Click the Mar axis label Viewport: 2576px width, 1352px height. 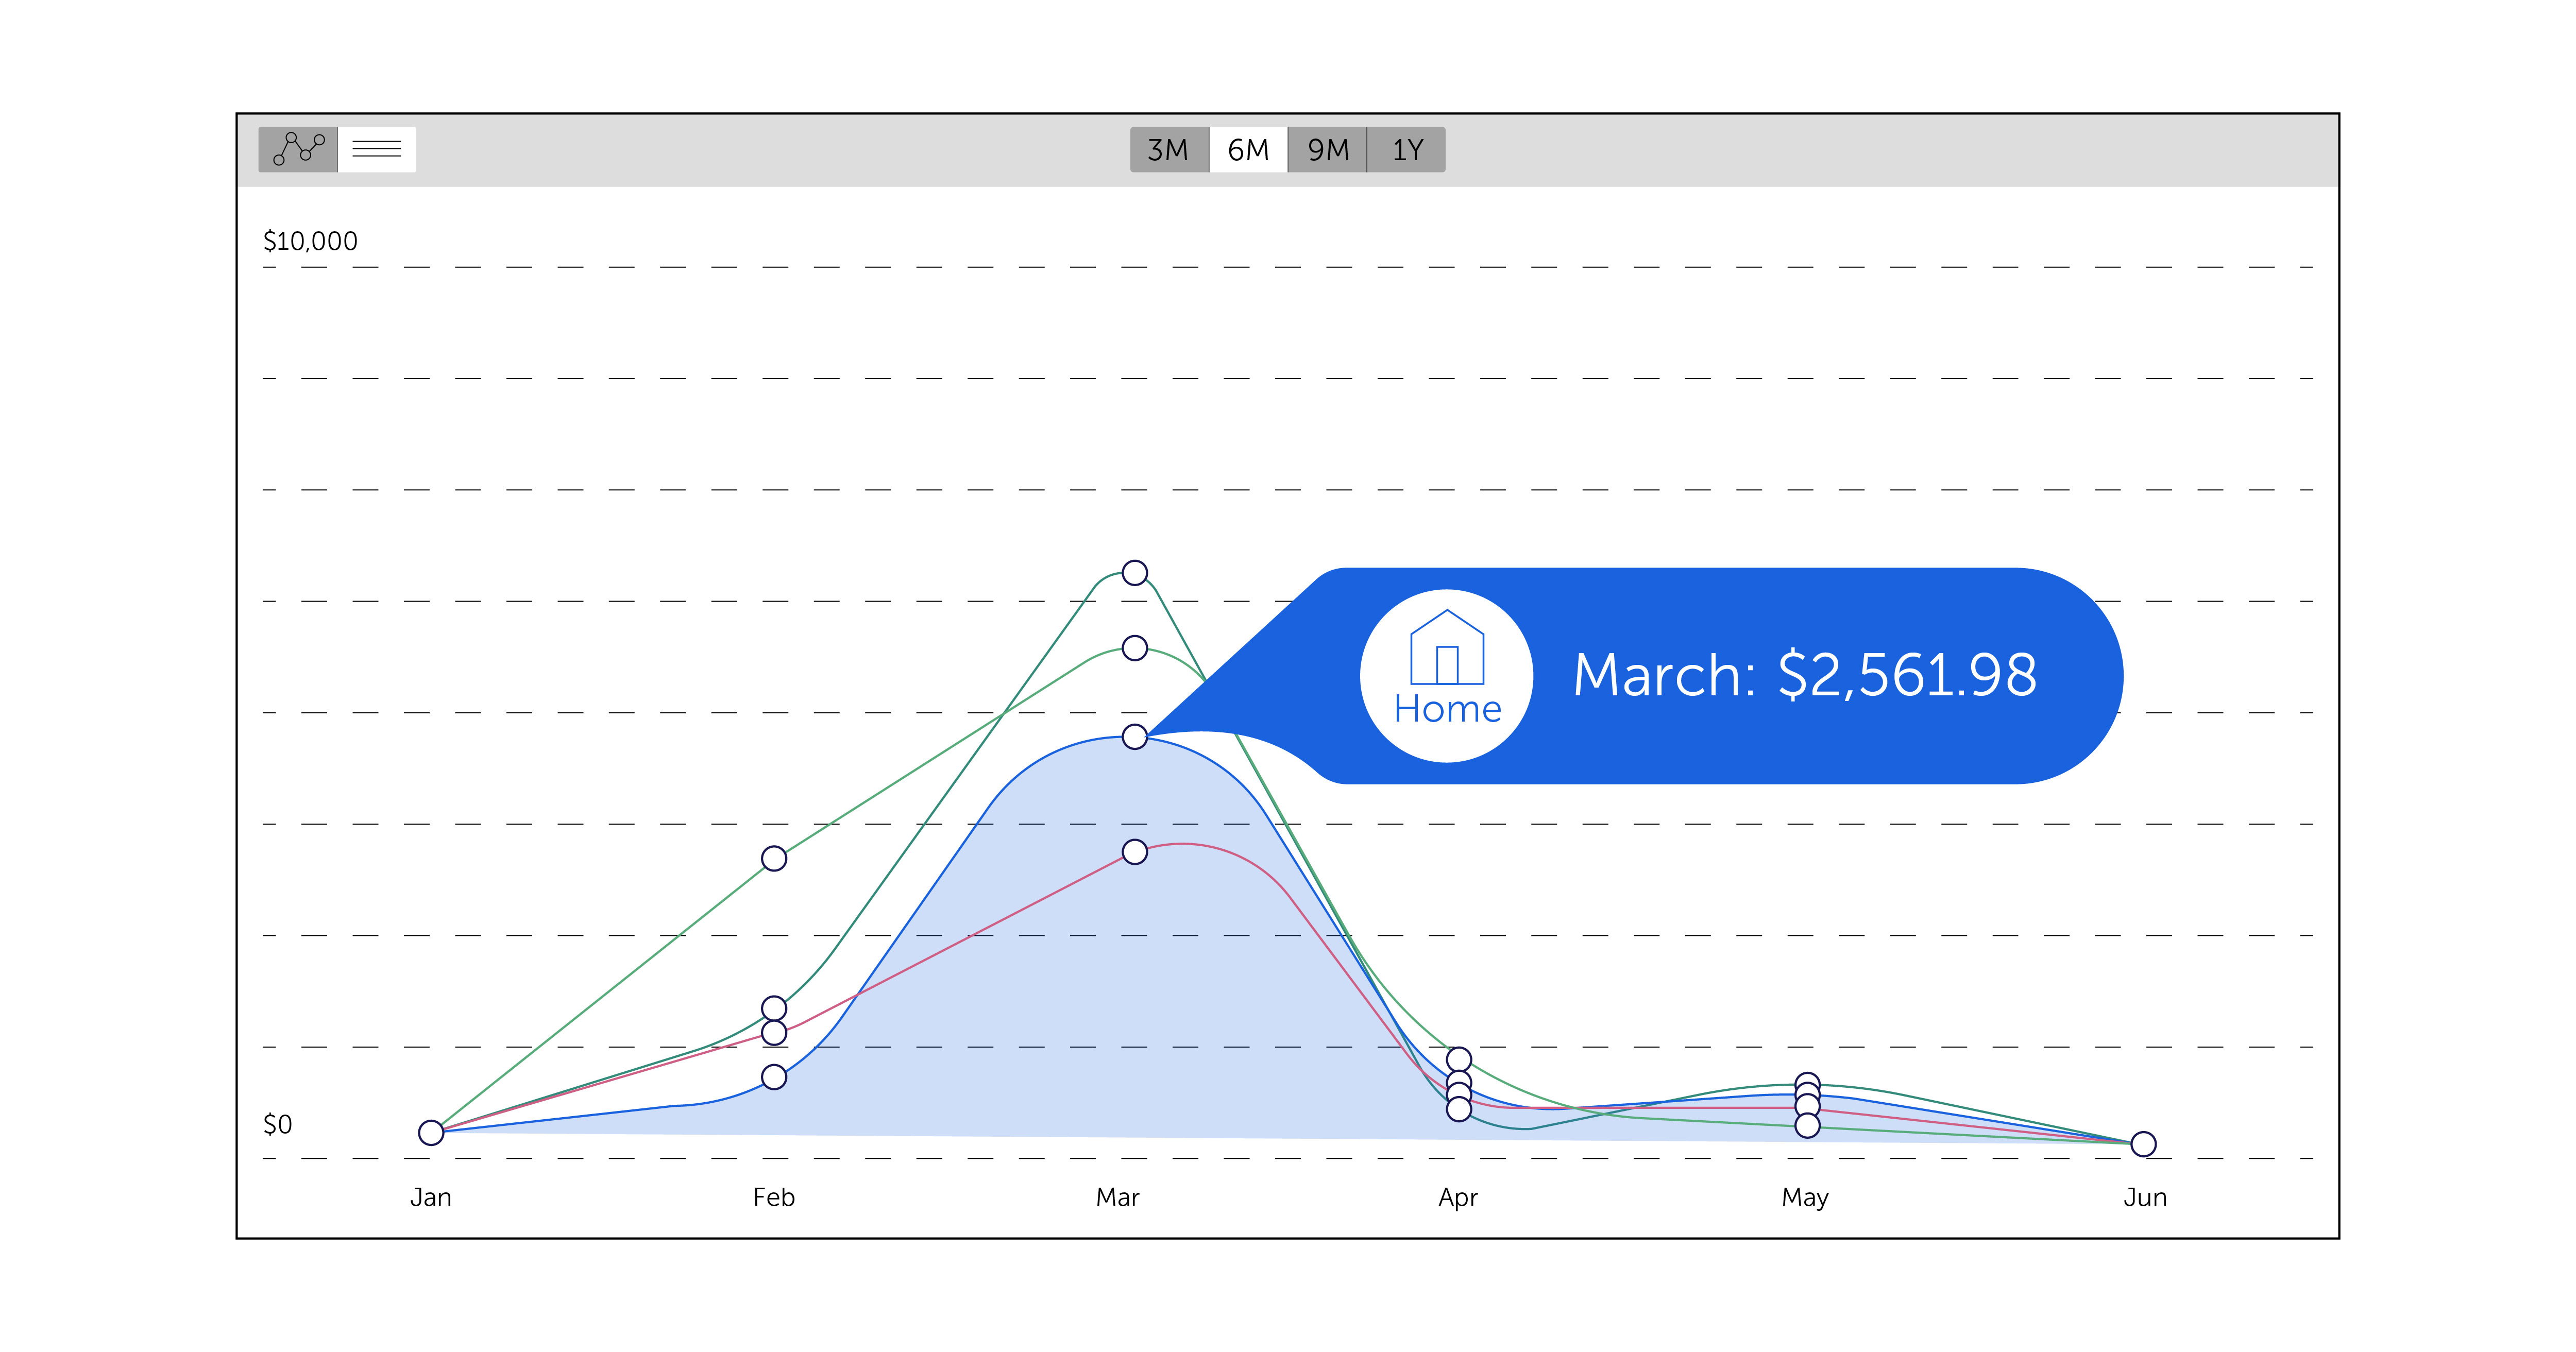click(1118, 1197)
